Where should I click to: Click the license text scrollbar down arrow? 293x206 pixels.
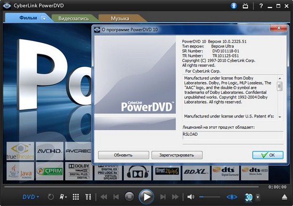(x=280, y=117)
